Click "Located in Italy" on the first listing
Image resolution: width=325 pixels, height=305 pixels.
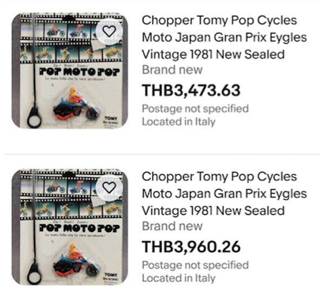178,122
